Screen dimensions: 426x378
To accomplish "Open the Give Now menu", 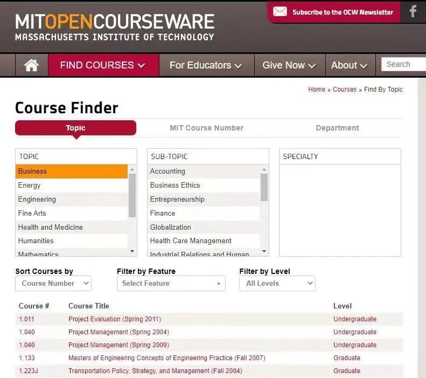I will (290, 65).
